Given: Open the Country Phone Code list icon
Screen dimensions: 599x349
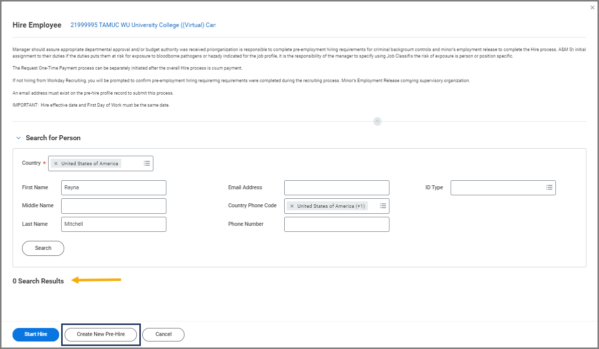Looking at the screenshot, I should 383,206.
